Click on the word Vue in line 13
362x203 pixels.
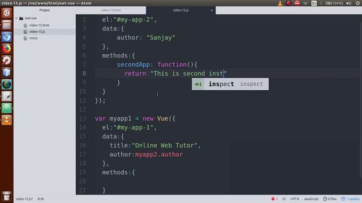tap(162, 118)
